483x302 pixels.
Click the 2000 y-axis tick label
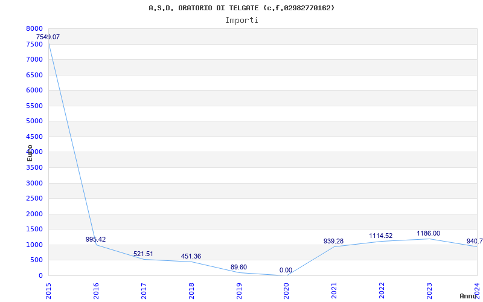point(34,214)
